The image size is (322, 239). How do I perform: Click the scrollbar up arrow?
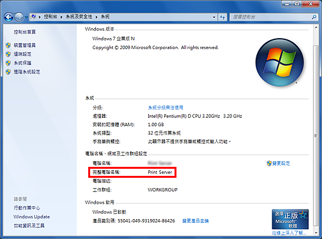[x=316, y=28]
